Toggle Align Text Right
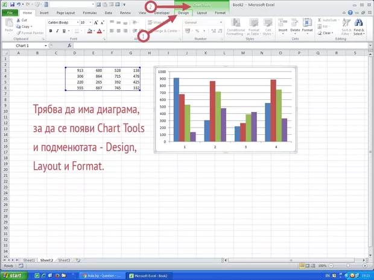374x280 pixels. (125, 31)
